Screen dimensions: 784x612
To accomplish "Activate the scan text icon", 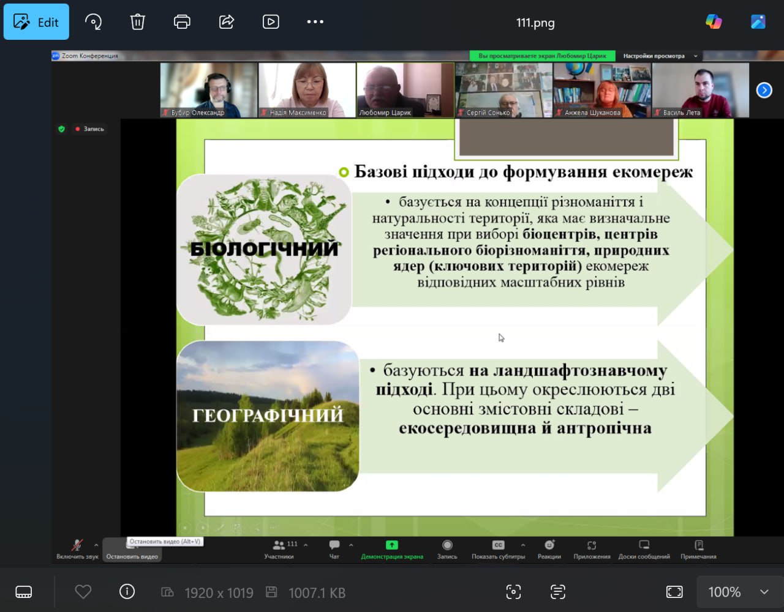I will click(557, 592).
